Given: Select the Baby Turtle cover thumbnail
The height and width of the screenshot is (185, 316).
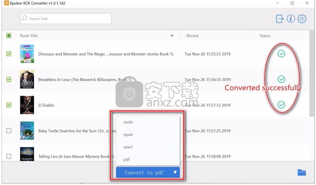Looking at the screenshot, I should point(27,131).
